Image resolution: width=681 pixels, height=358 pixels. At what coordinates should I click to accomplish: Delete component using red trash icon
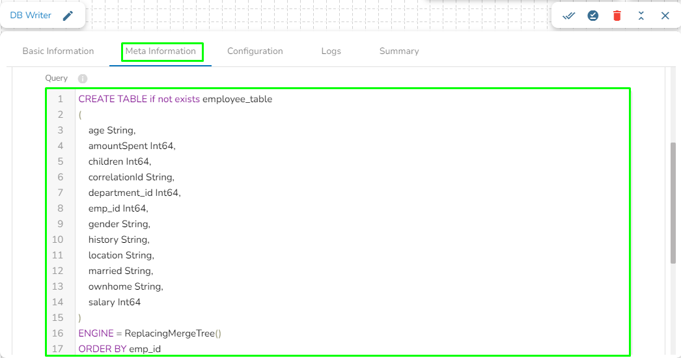(x=617, y=16)
